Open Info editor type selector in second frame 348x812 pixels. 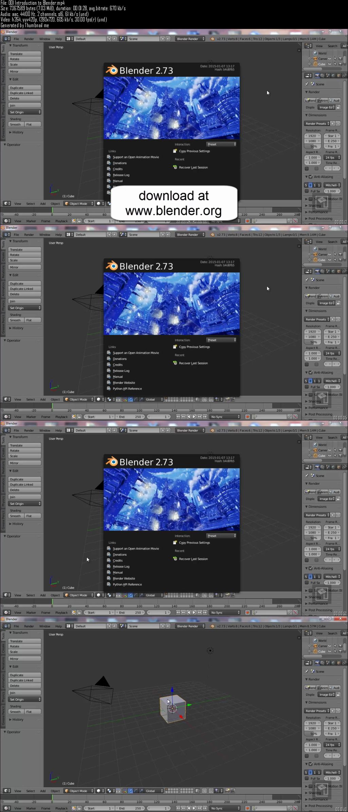[x=7, y=235]
